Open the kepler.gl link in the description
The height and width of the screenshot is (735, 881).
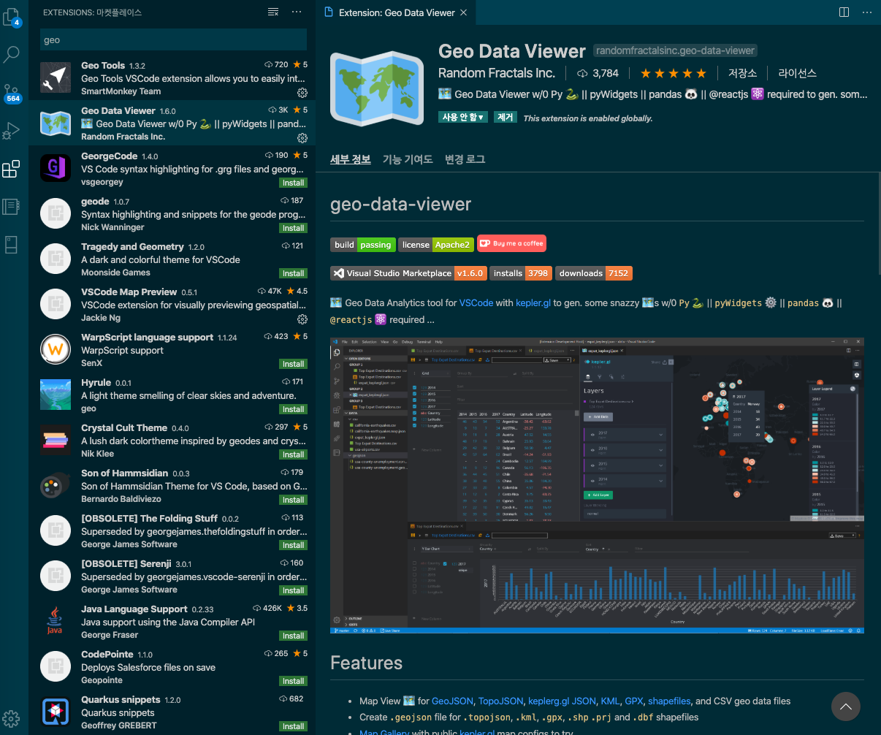[x=533, y=302]
